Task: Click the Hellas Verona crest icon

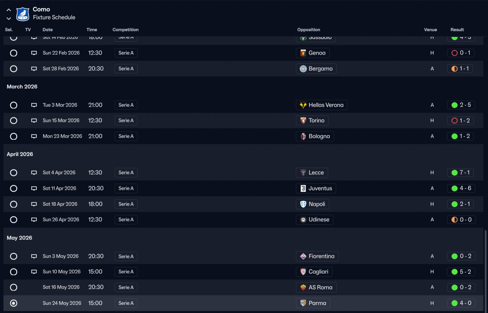Action: [303, 105]
